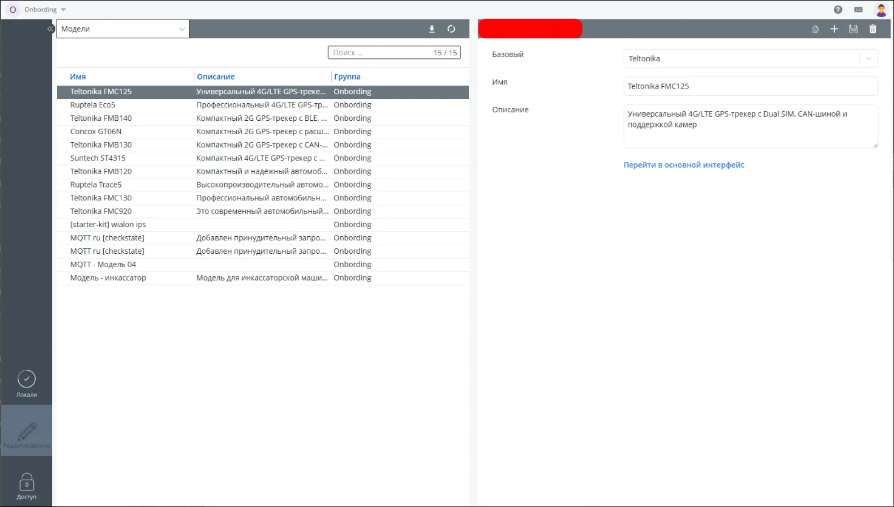Select the Ruptela Trace5 row
The height and width of the screenshot is (507, 894).
pos(96,185)
